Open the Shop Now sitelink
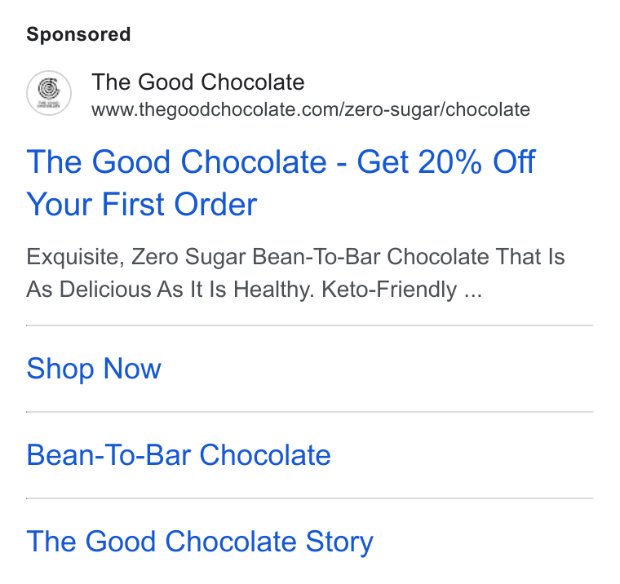This screenshot has height=584, width=620. (x=94, y=369)
